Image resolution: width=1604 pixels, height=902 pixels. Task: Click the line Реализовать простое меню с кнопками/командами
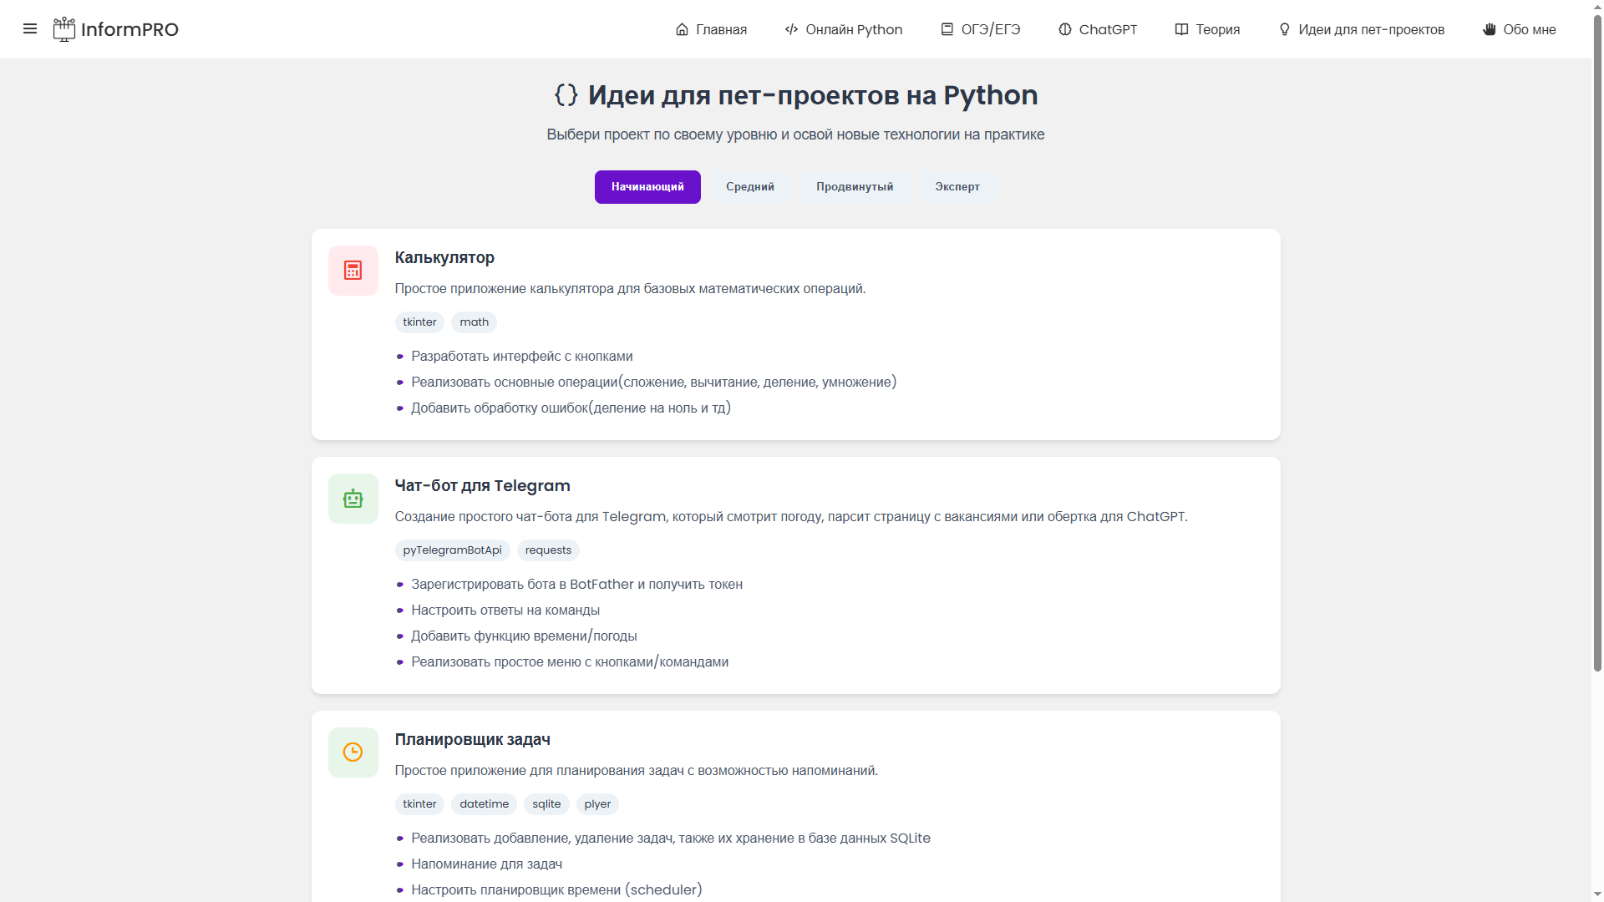570,662
